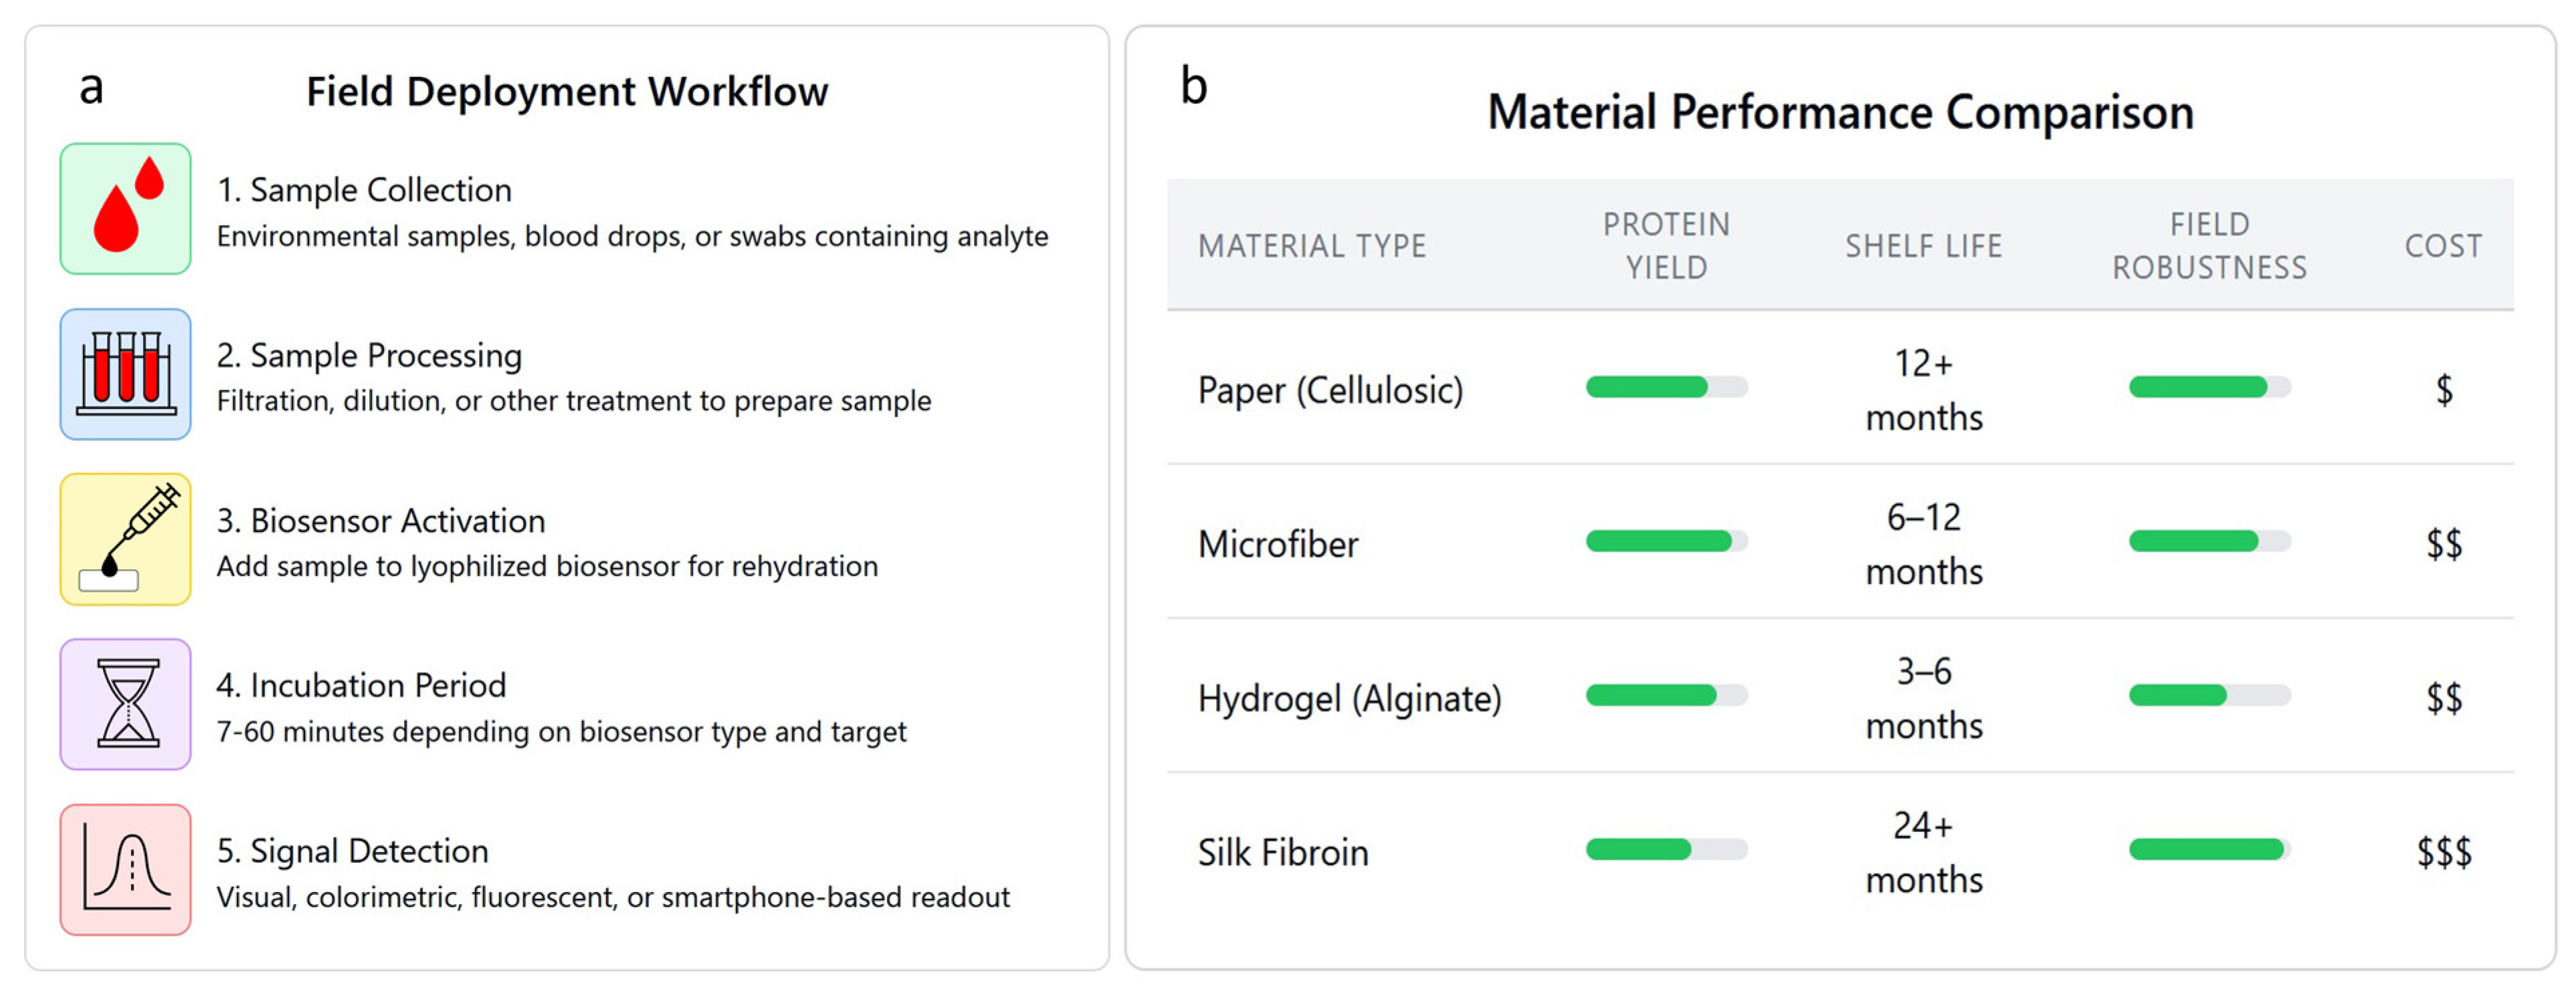
Task: Click the COST column header
Action: point(2443,246)
